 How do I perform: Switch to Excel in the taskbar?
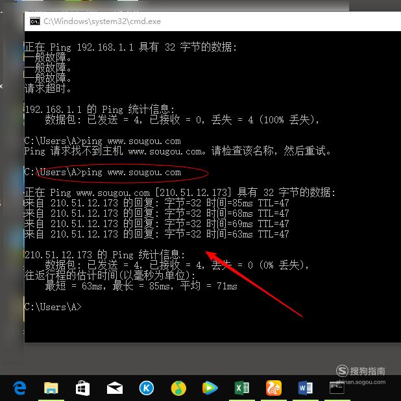click(241, 388)
